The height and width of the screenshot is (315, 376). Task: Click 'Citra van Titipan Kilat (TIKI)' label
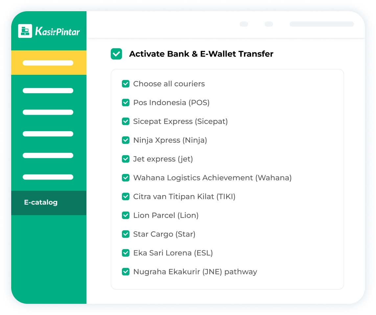[x=184, y=196]
